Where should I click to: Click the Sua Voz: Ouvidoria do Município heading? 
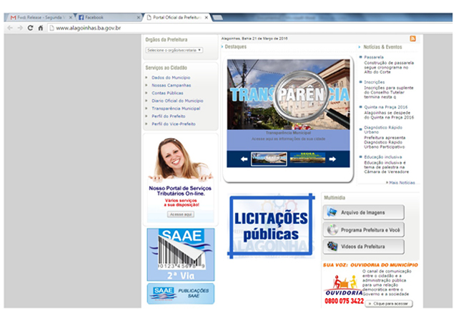tap(370, 265)
